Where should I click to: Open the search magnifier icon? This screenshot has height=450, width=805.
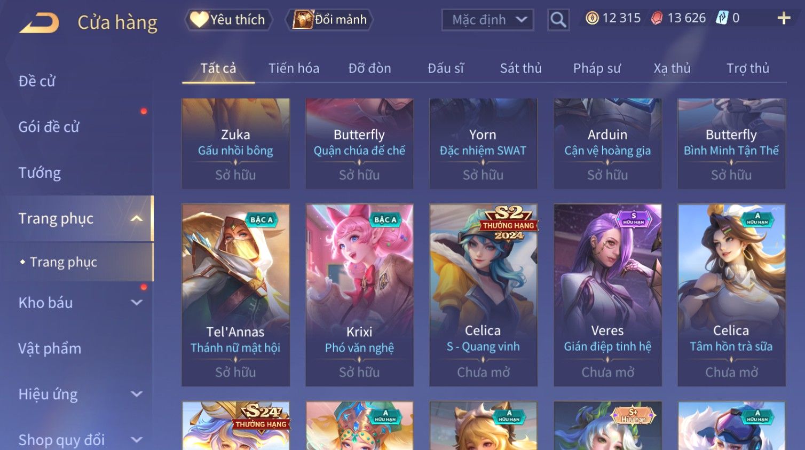558,20
